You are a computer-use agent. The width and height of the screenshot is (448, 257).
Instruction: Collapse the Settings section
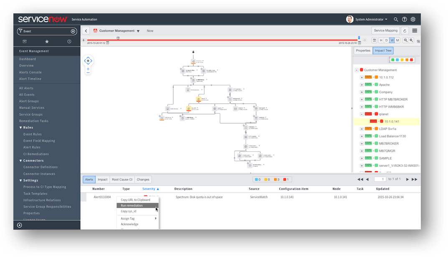(20, 181)
